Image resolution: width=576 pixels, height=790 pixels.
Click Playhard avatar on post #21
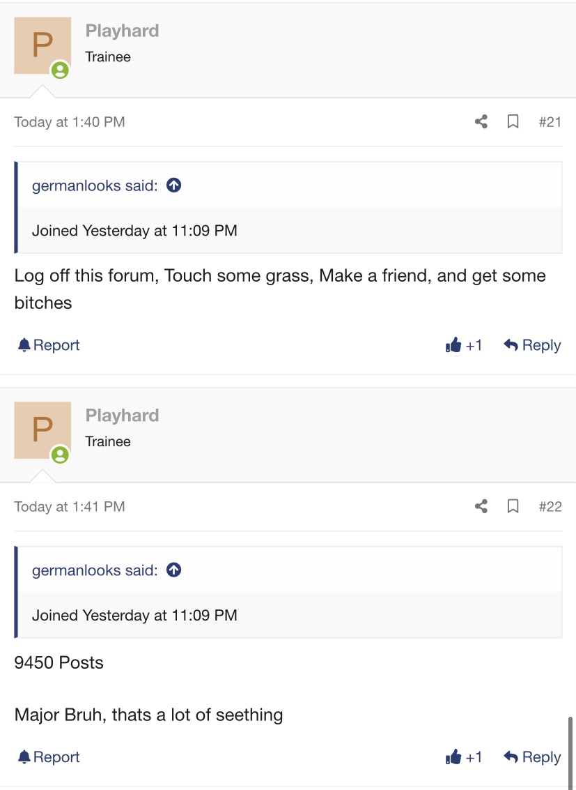coord(42,46)
